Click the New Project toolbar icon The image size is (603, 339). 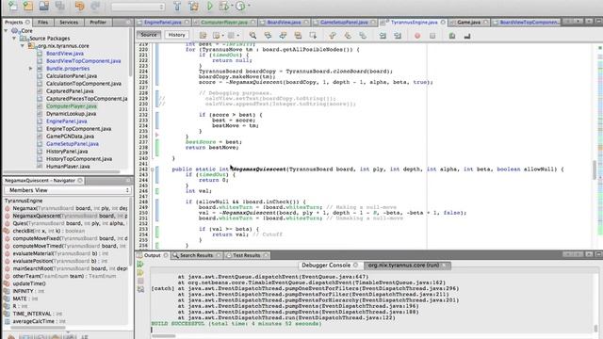(28, 7)
